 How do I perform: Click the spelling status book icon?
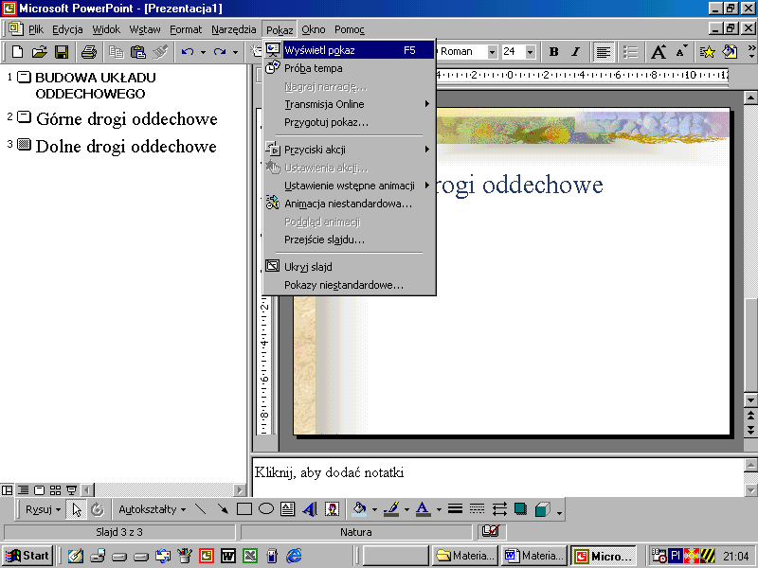(x=491, y=531)
